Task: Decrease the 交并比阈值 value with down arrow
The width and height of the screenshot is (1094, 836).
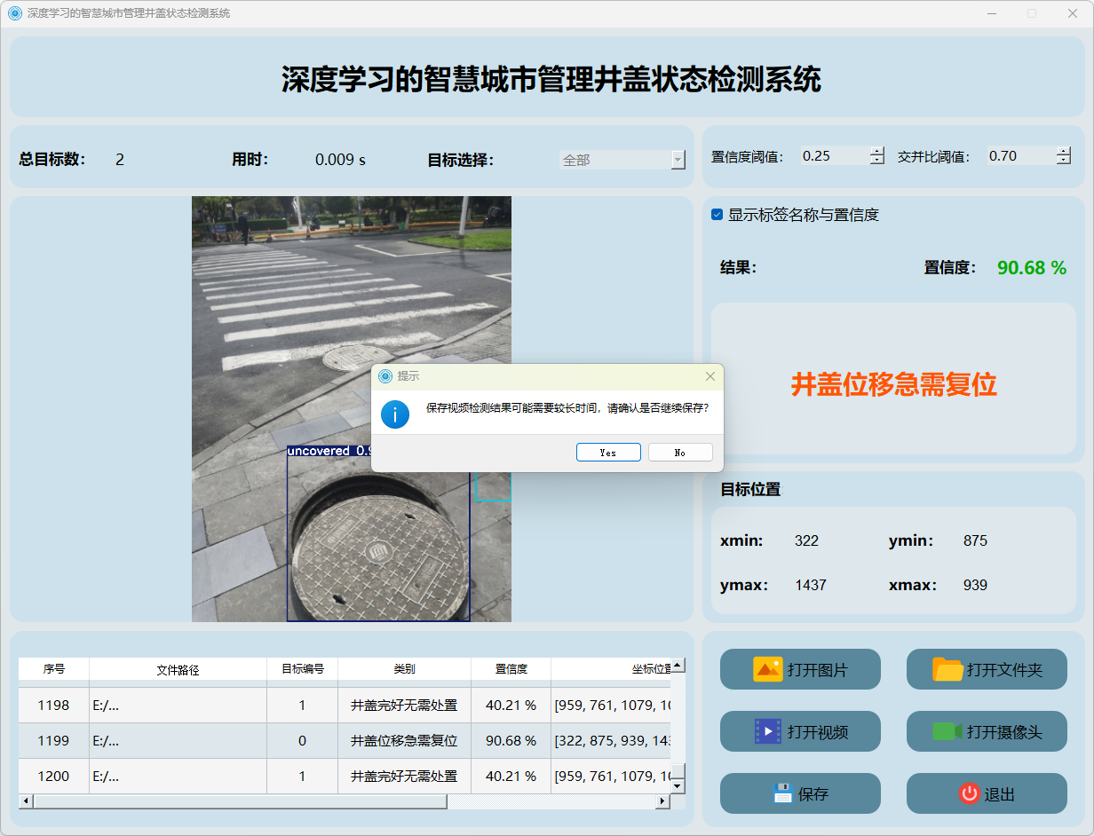Action: click(x=1064, y=161)
